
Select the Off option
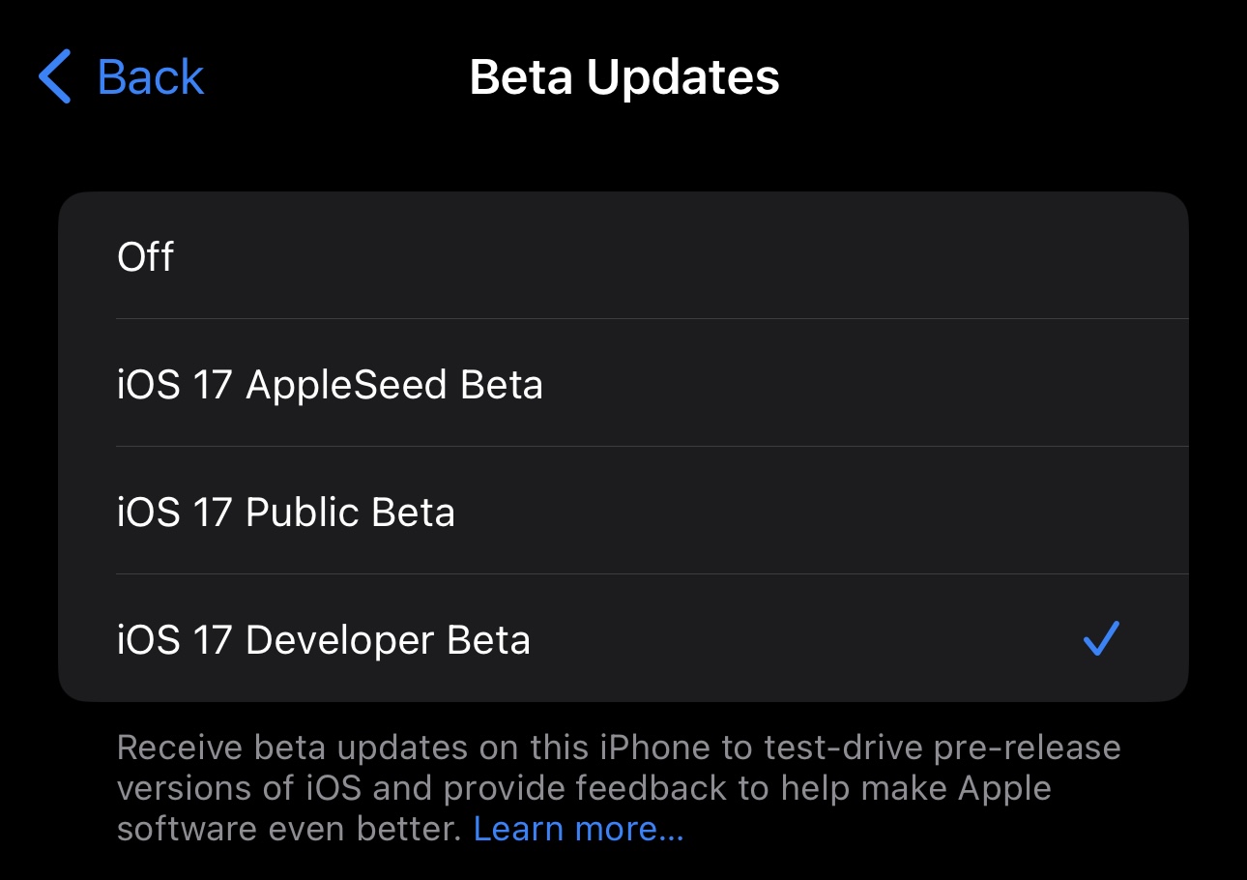tap(623, 256)
